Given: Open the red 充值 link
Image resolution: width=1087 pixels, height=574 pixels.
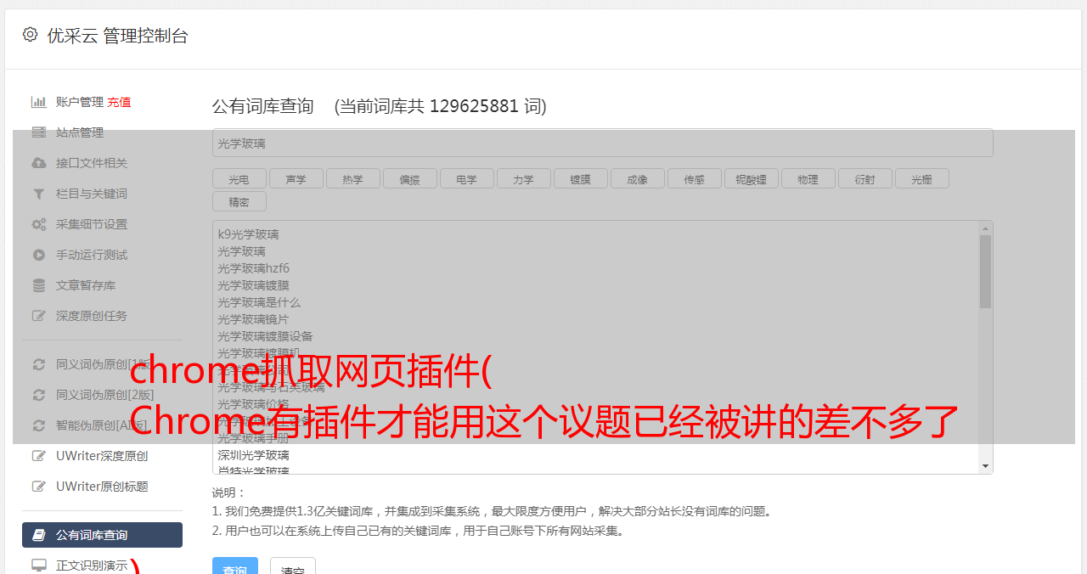Looking at the screenshot, I should (119, 102).
